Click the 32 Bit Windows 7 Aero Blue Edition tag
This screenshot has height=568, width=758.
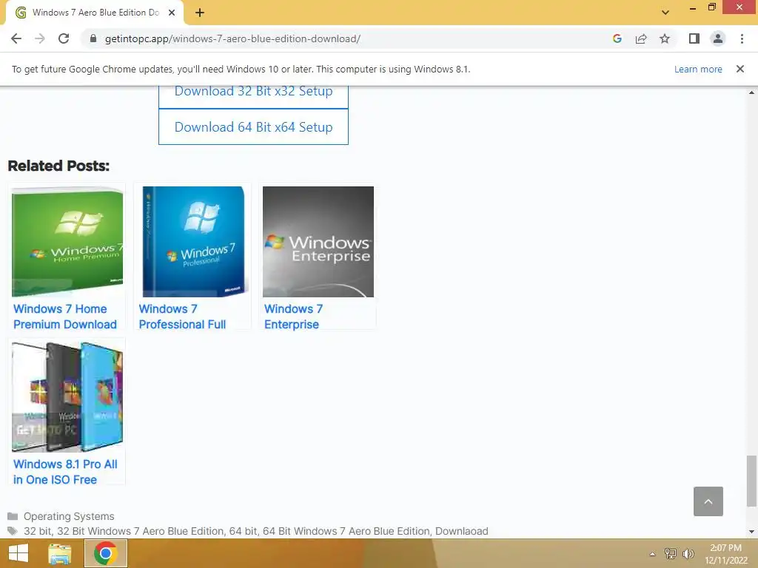click(140, 531)
